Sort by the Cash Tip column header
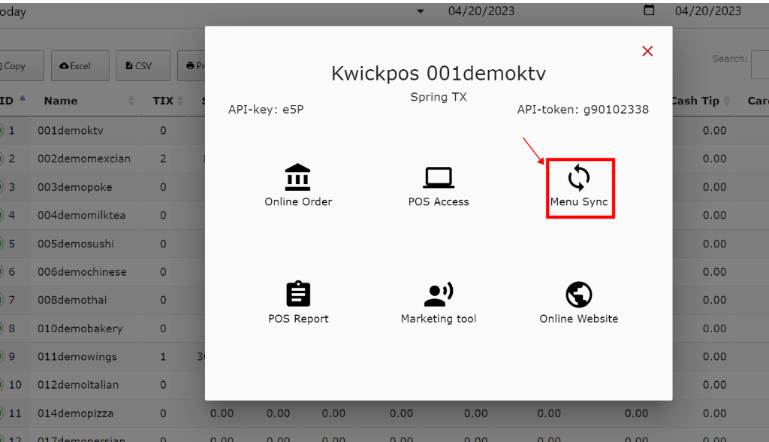Screen dimensions: 769x442 695,101
